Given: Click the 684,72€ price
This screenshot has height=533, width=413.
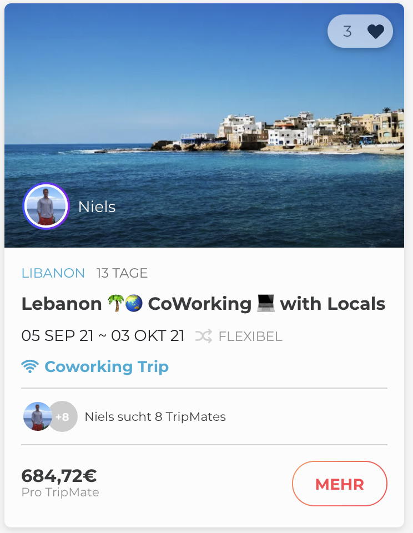Looking at the screenshot, I should (x=59, y=476).
